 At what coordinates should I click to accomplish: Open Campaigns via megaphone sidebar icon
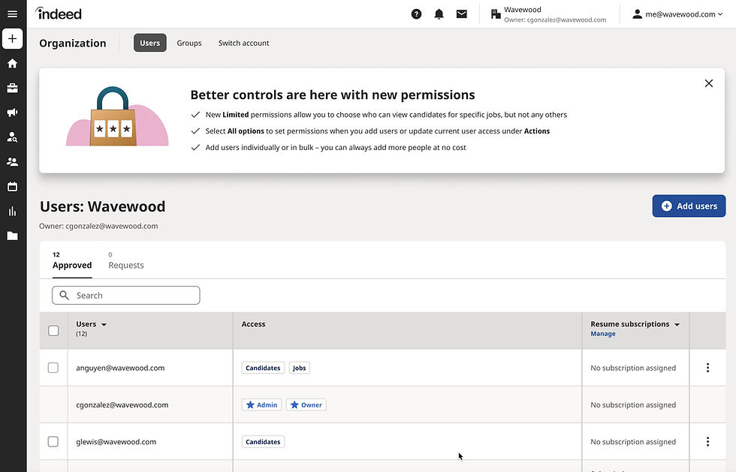pyautogui.click(x=13, y=113)
